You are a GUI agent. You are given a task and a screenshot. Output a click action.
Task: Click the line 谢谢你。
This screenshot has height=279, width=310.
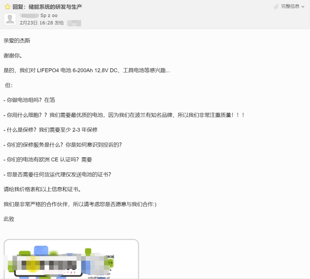tap(13, 56)
